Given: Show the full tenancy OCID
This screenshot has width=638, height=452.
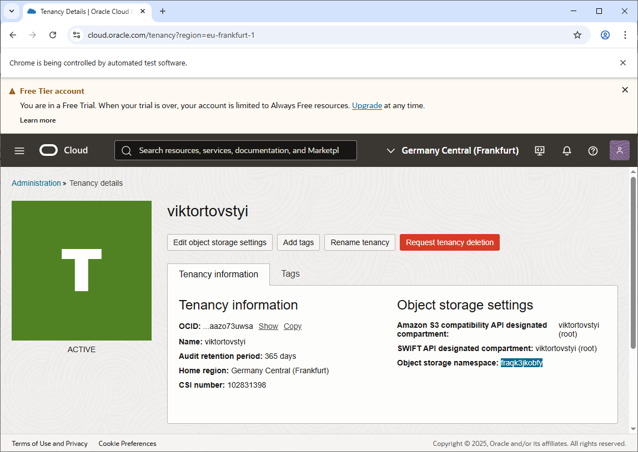Looking at the screenshot, I should click(x=268, y=326).
